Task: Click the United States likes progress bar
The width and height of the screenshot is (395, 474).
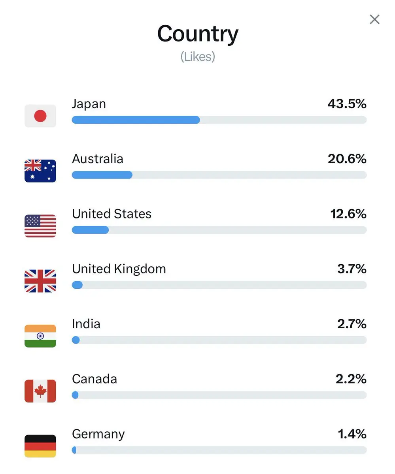Action: pos(219,230)
